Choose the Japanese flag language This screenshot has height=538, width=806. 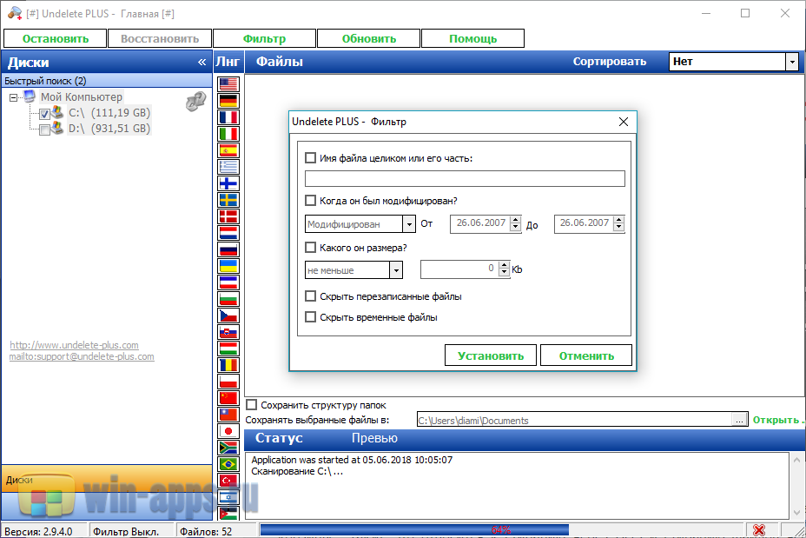[x=228, y=431]
